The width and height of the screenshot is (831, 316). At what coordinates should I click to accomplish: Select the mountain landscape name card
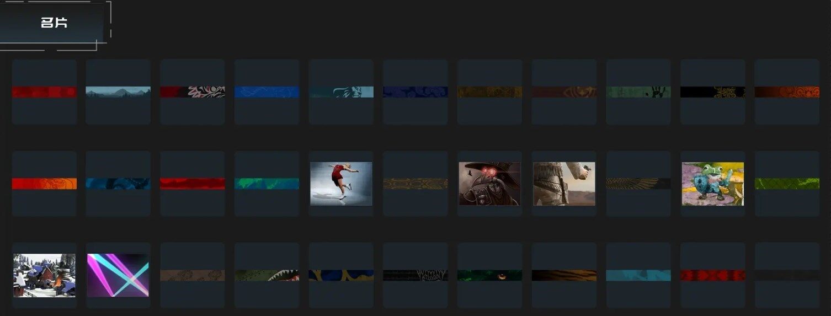(x=118, y=92)
